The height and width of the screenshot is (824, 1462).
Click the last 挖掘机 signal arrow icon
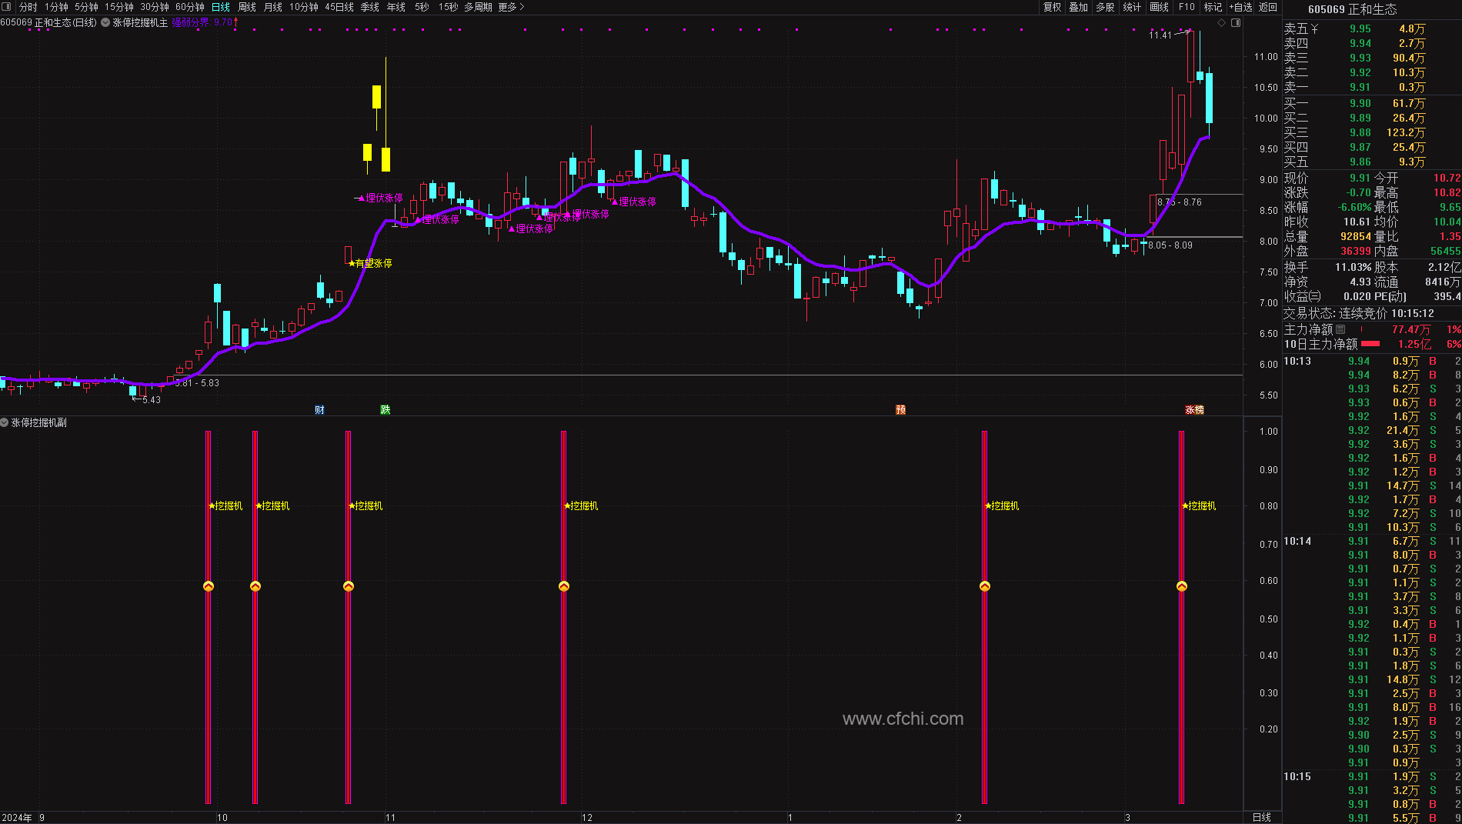click(1182, 586)
